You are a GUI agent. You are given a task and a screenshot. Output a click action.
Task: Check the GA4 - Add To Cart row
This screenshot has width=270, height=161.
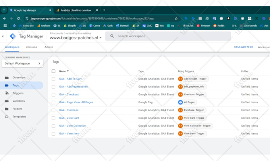pos(53,79)
